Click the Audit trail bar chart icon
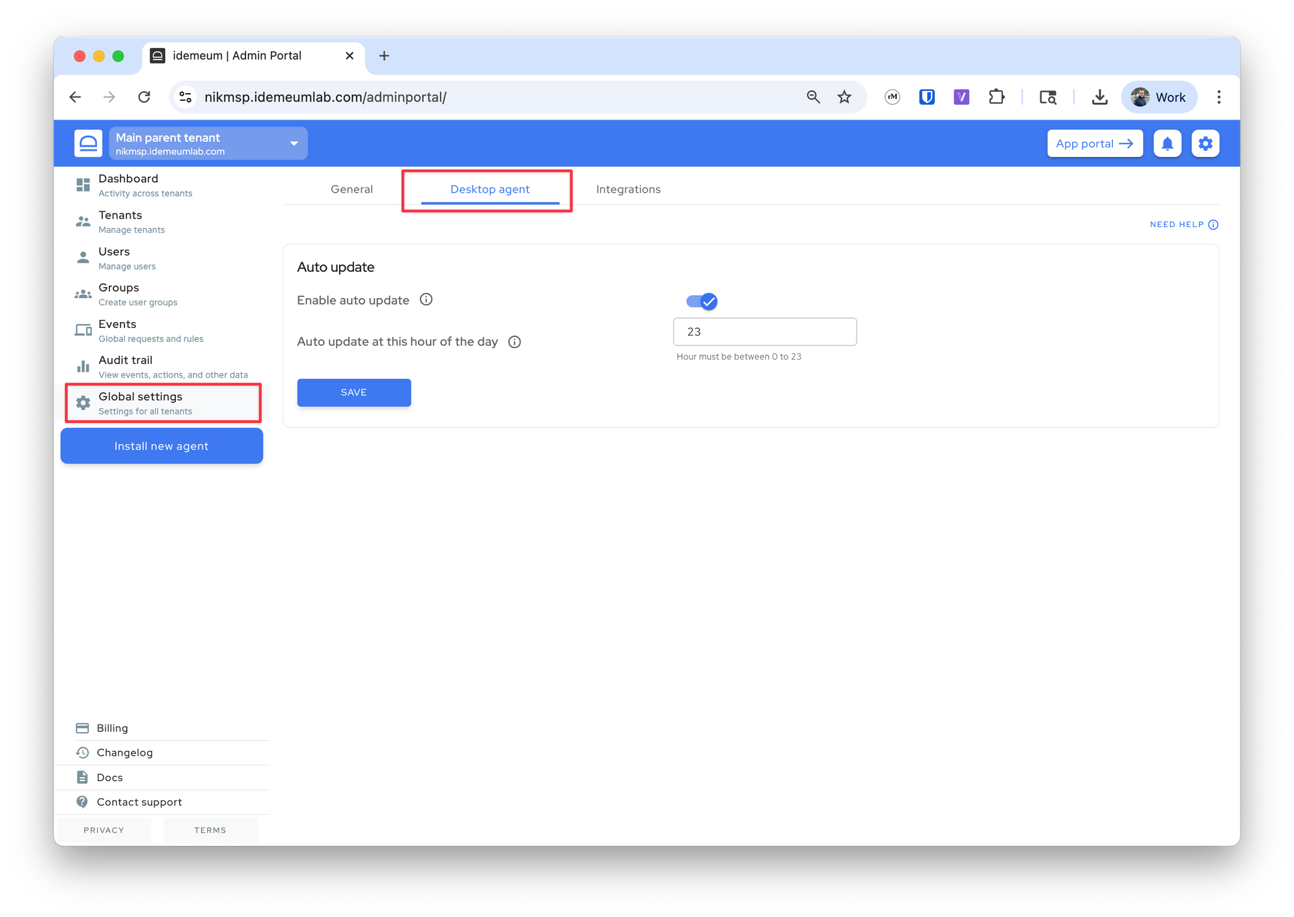The height and width of the screenshot is (917, 1294). tap(83, 367)
